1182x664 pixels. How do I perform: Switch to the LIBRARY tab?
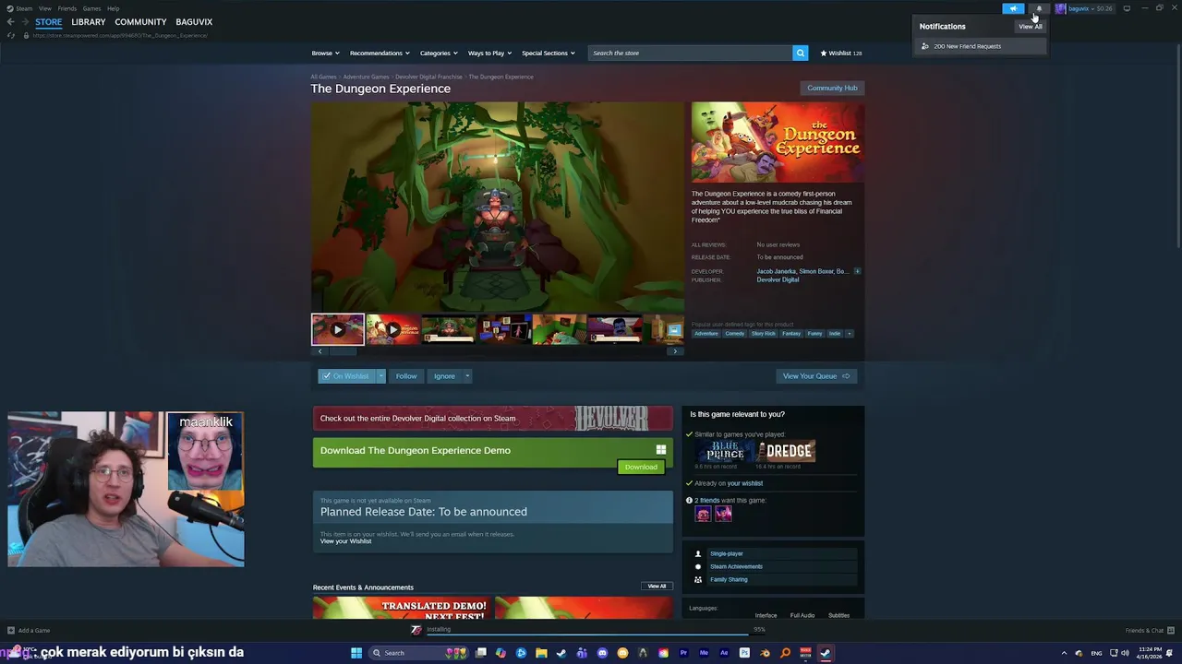point(88,22)
